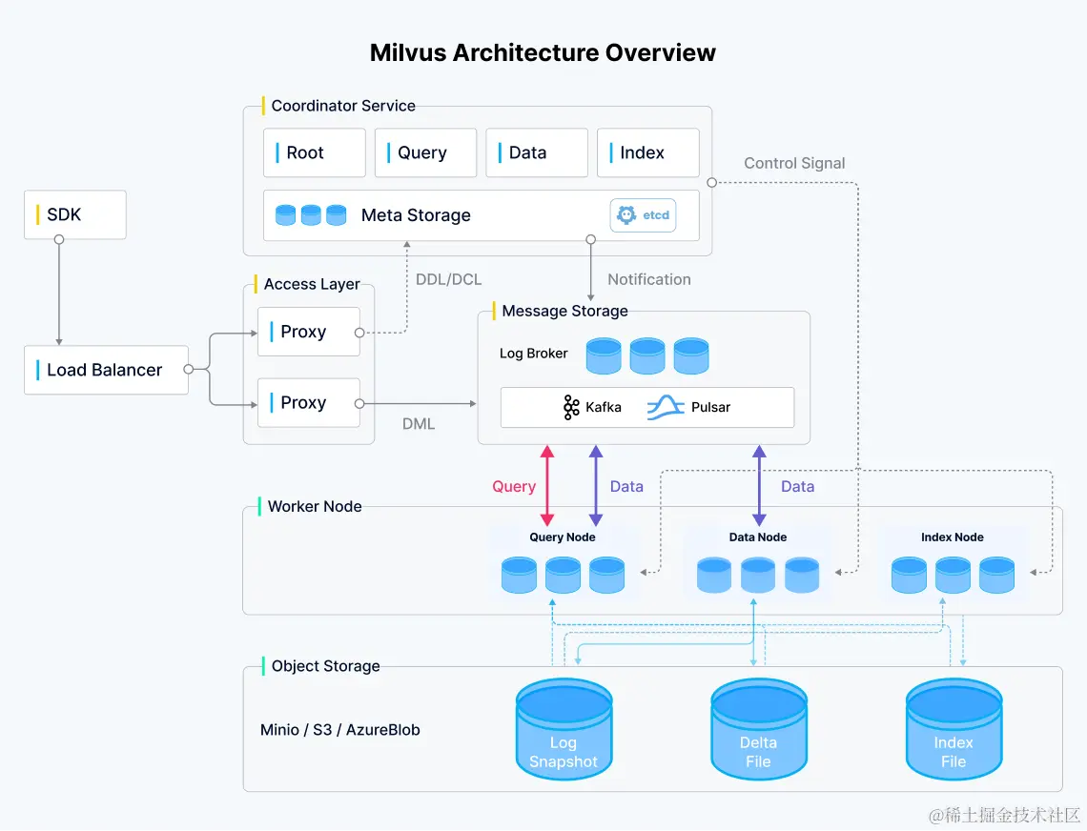Click the DML label
The height and width of the screenshot is (831, 1087).
coord(419,424)
